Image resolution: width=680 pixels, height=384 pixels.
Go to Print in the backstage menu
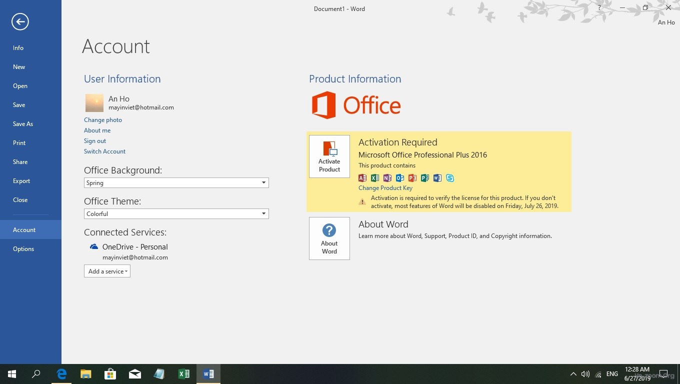click(x=19, y=143)
